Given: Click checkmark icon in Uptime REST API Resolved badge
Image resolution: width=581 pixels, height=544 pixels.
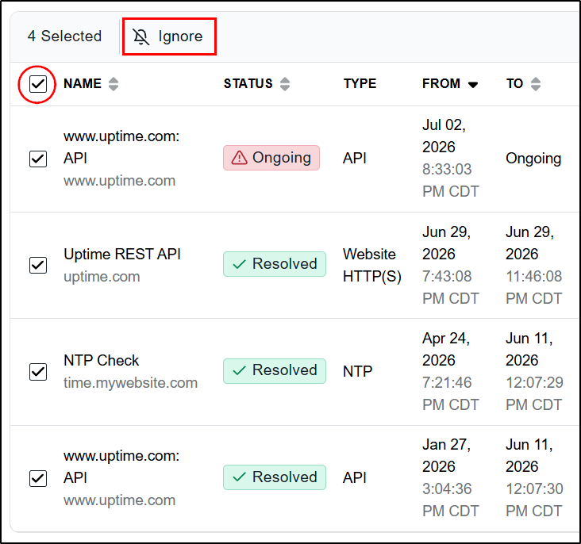Looking at the screenshot, I should (x=240, y=264).
